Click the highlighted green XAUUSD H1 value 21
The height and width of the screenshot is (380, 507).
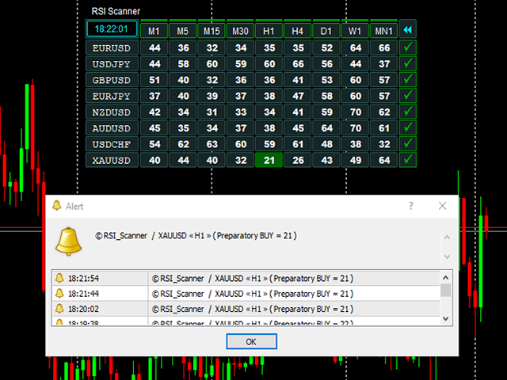(269, 160)
